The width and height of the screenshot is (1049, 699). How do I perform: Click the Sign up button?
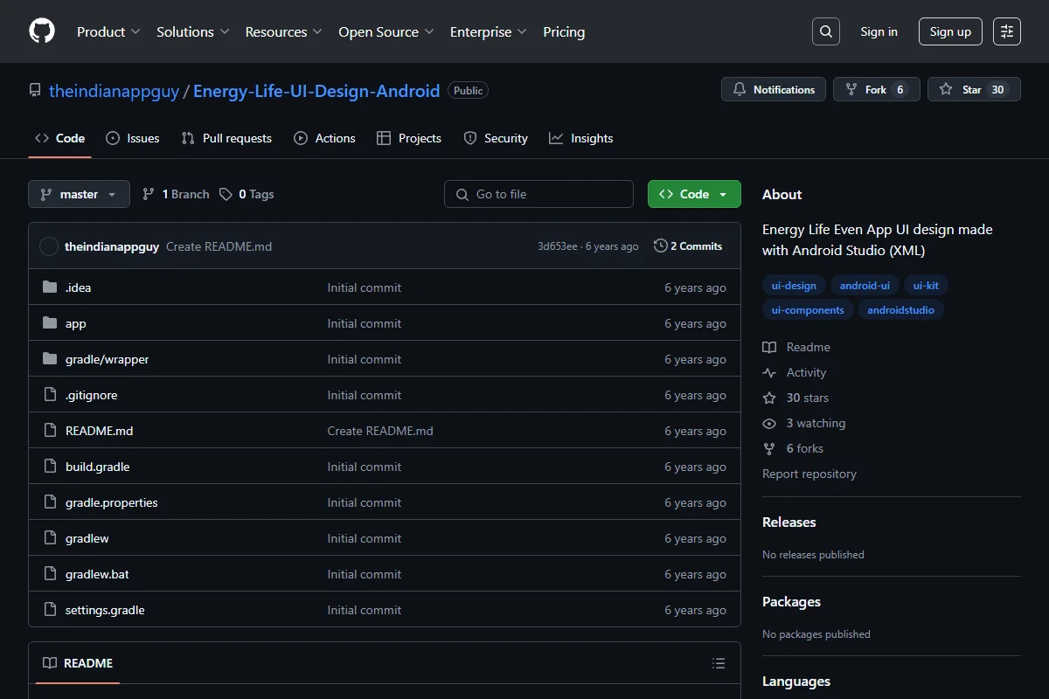click(x=950, y=31)
